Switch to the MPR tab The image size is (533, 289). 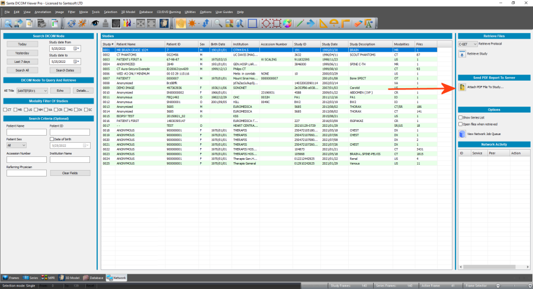(50, 277)
